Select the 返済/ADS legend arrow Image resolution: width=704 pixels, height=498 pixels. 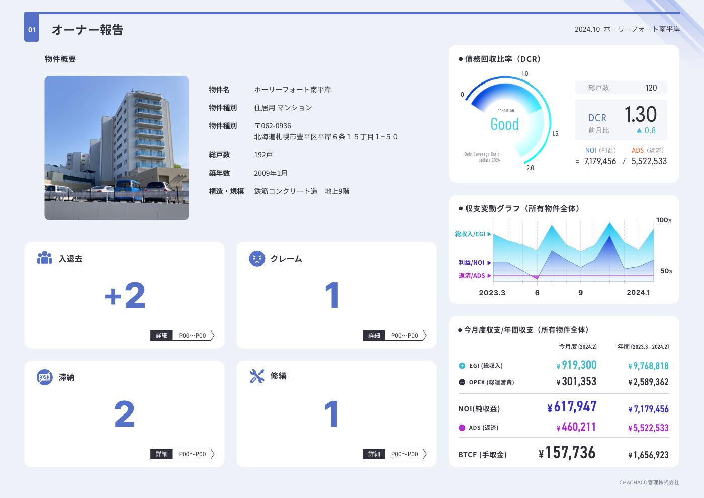tap(489, 276)
